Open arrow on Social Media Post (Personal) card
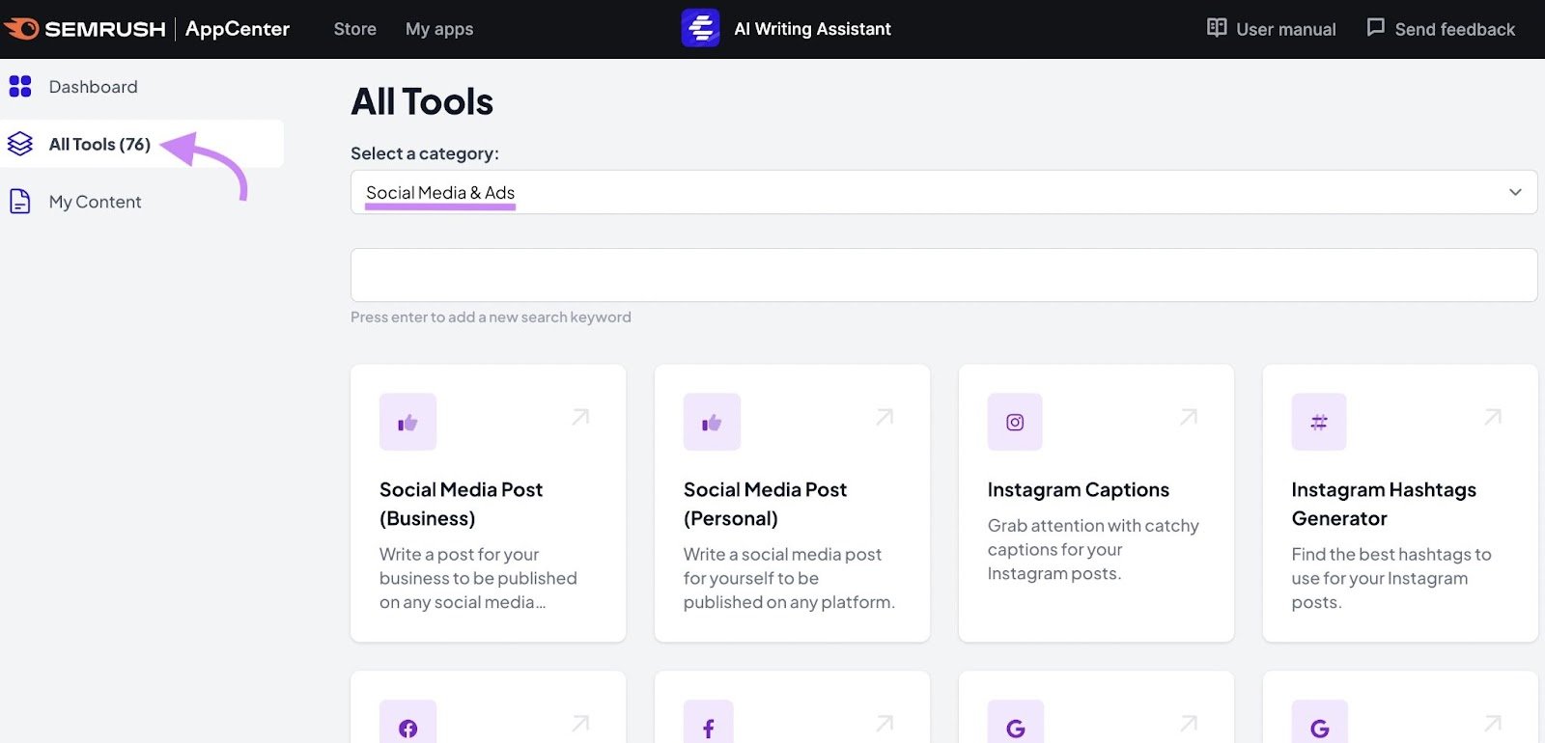Image resolution: width=1545 pixels, height=743 pixels. [885, 417]
